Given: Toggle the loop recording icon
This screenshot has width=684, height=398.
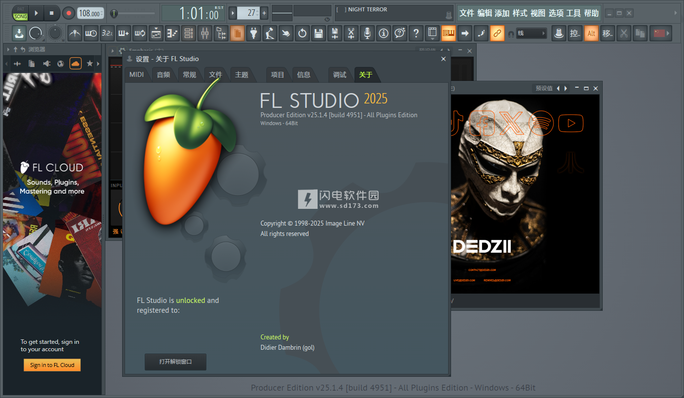Looking at the screenshot, I should (140, 33).
